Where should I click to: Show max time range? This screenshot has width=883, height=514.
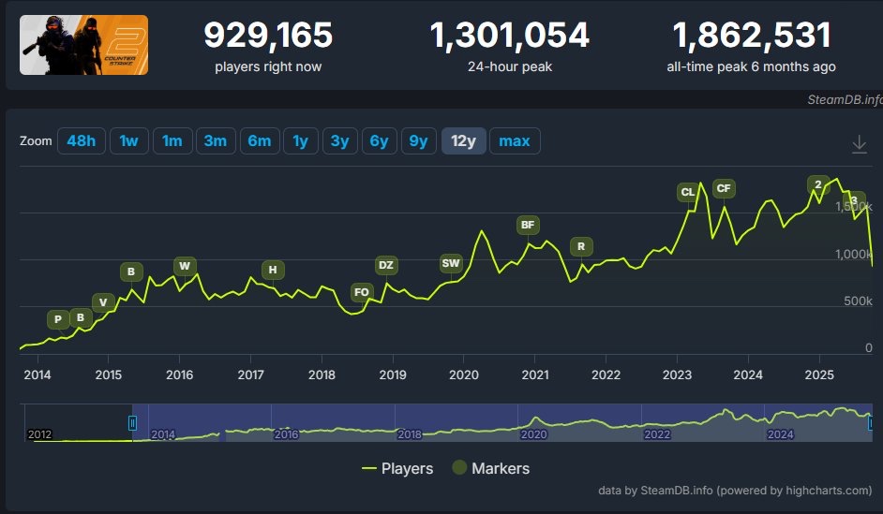(515, 140)
